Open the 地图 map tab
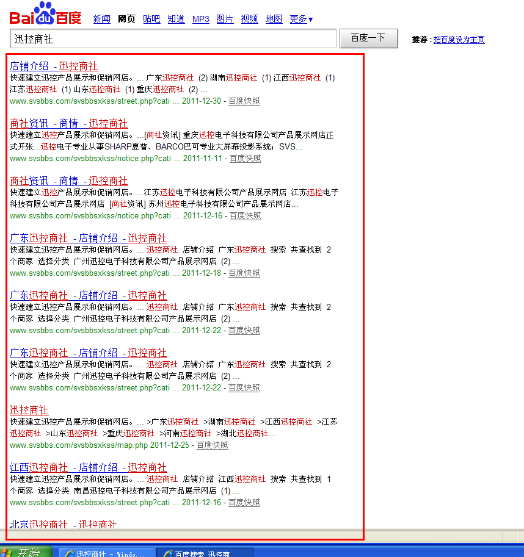This screenshot has height=557, width=524. (274, 19)
